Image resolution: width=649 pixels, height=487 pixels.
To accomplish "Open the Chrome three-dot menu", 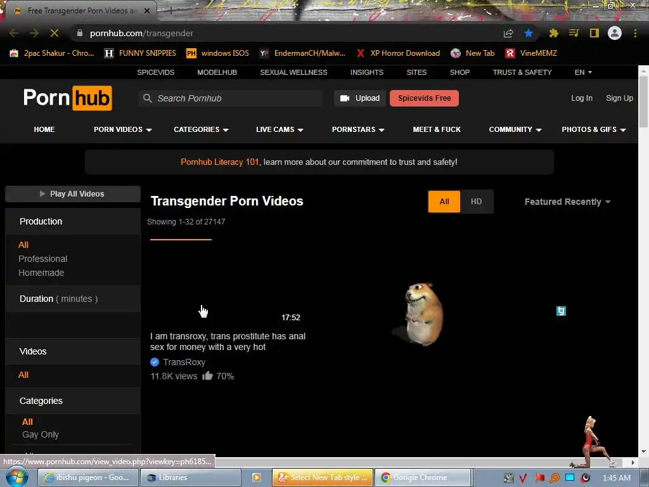I will coord(635,33).
